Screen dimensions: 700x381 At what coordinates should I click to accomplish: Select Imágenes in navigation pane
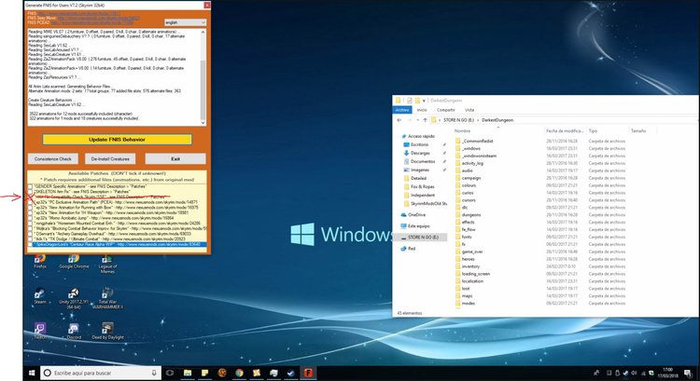coord(420,170)
